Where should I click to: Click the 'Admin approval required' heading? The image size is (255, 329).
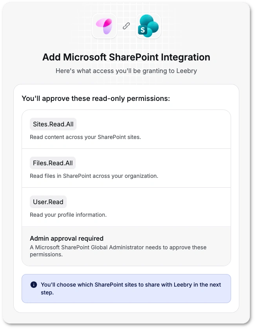[x=67, y=238]
